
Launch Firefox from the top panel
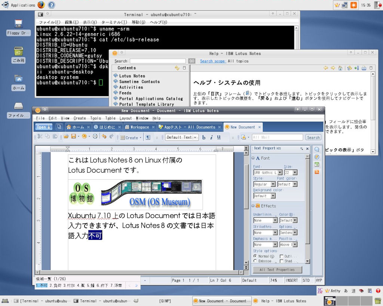point(41,5)
